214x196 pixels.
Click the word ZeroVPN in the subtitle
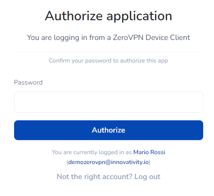128,38
